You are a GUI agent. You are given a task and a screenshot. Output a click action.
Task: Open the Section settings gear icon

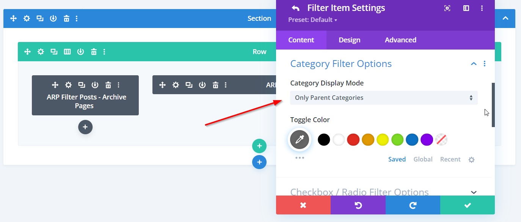pyautogui.click(x=27, y=19)
